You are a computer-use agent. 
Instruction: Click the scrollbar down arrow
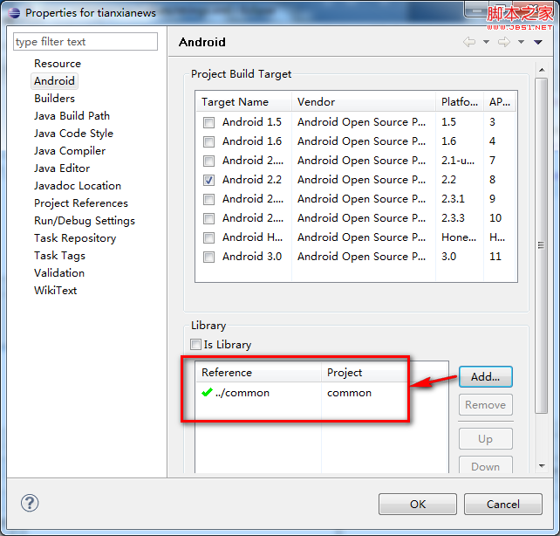pyautogui.click(x=542, y=465)
